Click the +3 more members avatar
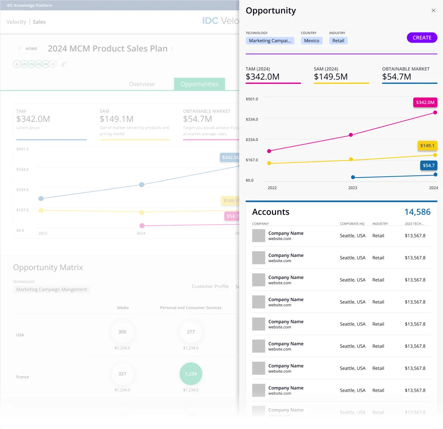The image size is (443, 429). pos(53,64)
